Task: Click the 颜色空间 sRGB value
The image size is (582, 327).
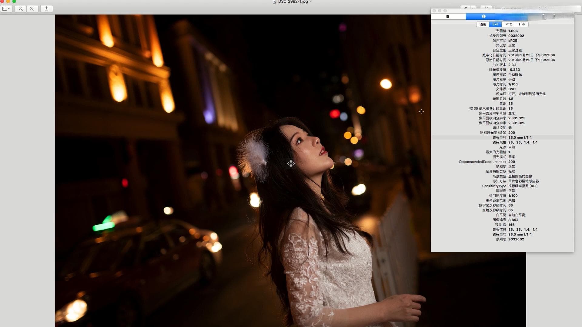Action: (513, 41)
